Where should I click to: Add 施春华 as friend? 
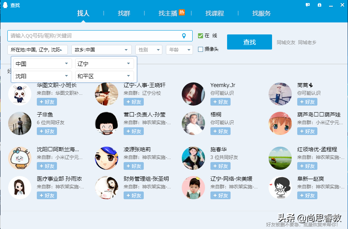tap(221, 166)
